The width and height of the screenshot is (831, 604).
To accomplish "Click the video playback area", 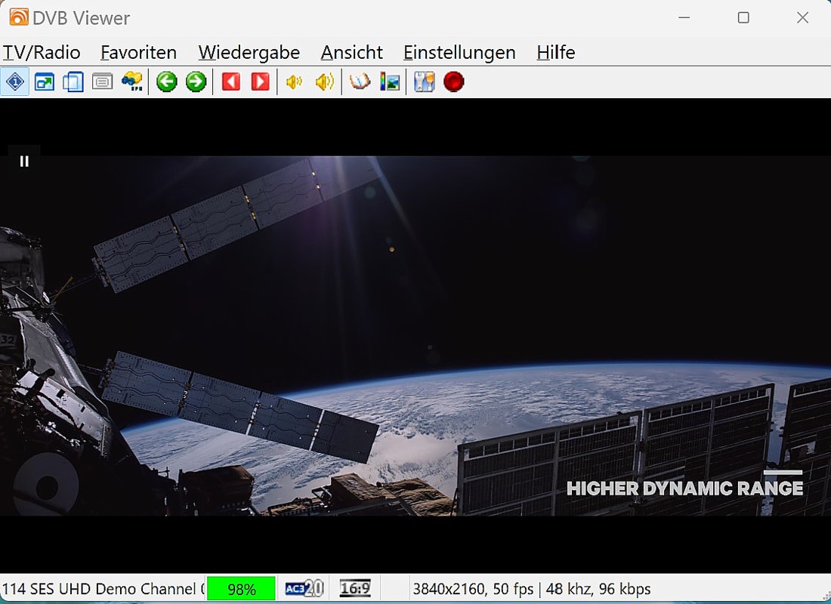I will tap(415, 335).
